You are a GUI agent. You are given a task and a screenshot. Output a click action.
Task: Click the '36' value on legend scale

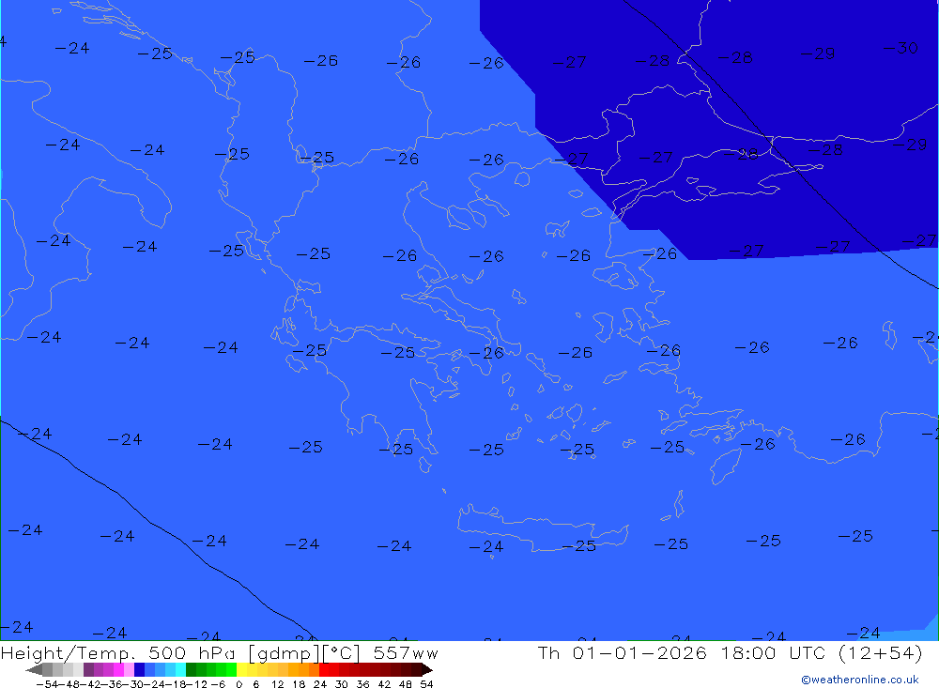point(362,684)
